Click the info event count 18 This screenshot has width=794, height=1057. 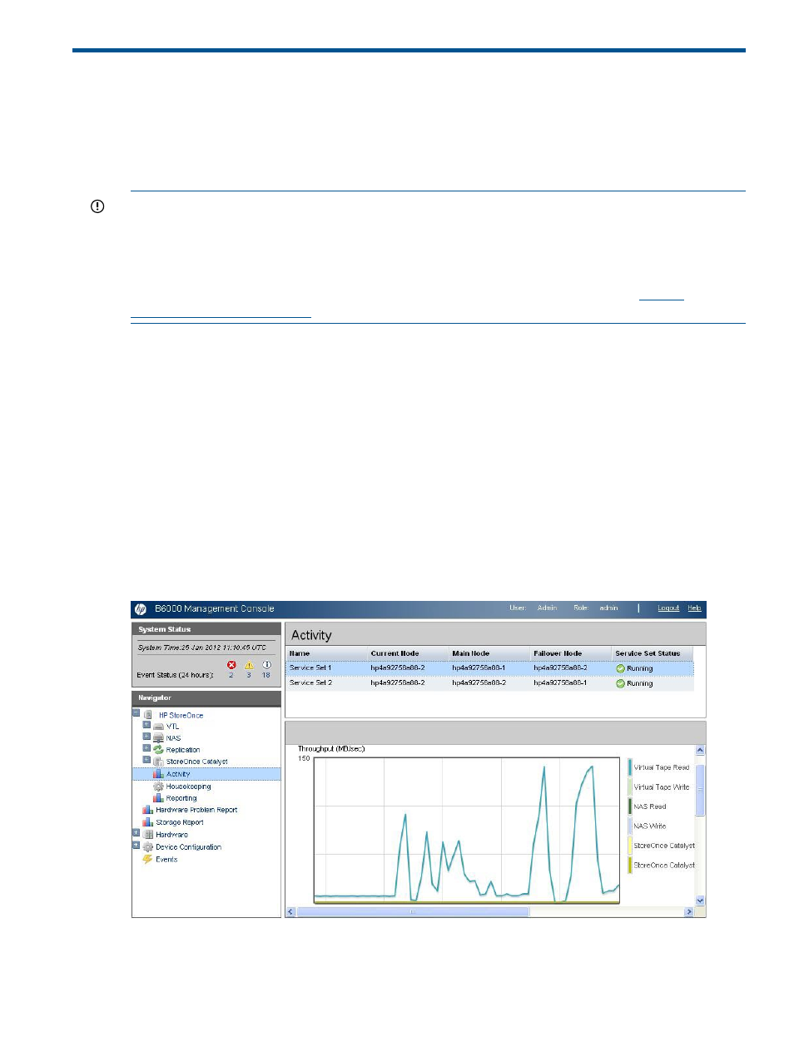tap(266, 675)
